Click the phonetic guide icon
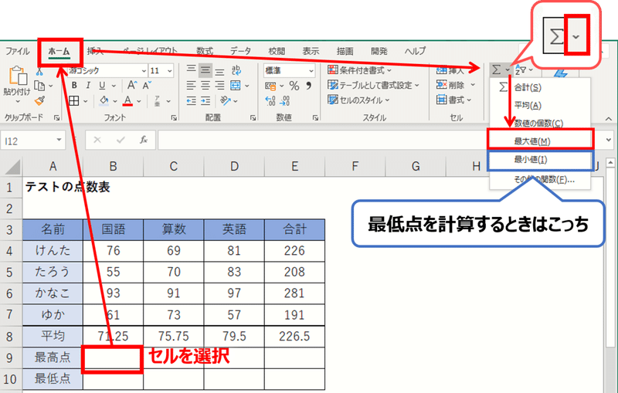This screenshot has width=618, height=393. pyautogui.click(x=158, y=101)
